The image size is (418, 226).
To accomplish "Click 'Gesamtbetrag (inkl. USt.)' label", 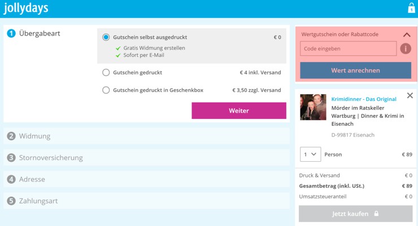I will pos(332,186).
